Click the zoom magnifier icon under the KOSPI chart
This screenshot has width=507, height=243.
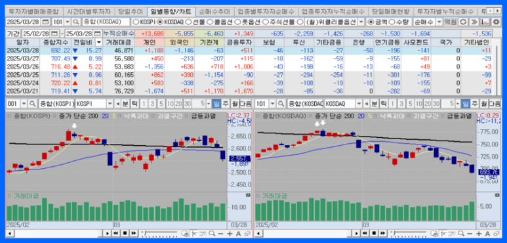click(212, 233)
